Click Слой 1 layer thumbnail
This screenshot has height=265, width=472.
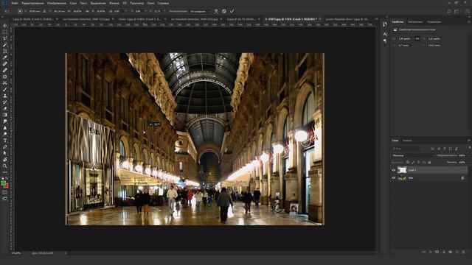coord(402,170)
